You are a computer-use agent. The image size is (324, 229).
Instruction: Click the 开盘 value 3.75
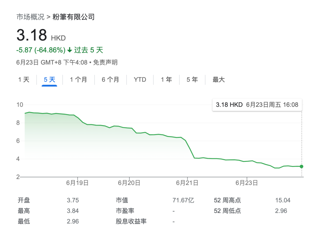73,200
